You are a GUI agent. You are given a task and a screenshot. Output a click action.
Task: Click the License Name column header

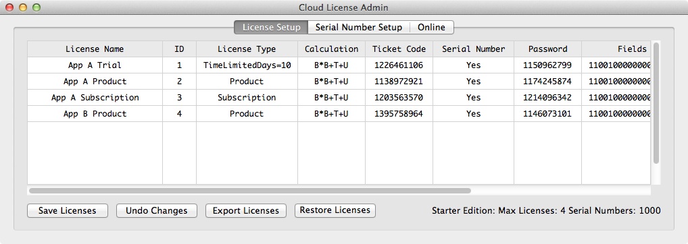(95, 49)
